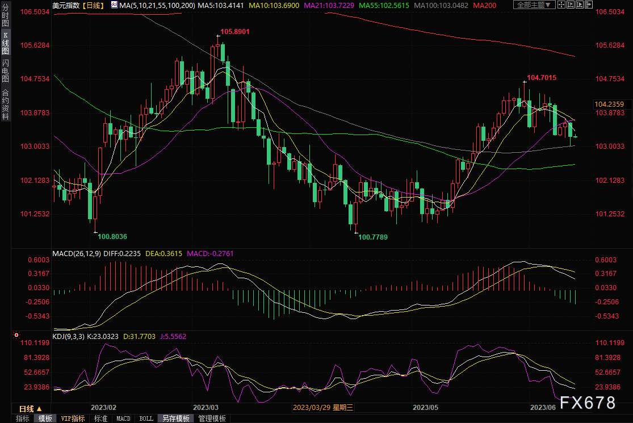
Task: Click the 105.8901 high price marker
Action: point(235,31)
